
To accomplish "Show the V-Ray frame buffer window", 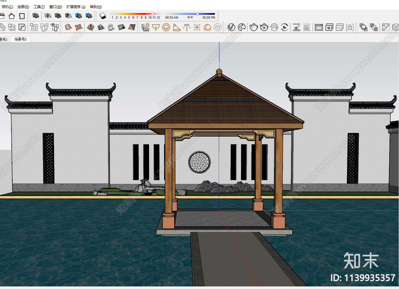I will [x=319, y=27].
